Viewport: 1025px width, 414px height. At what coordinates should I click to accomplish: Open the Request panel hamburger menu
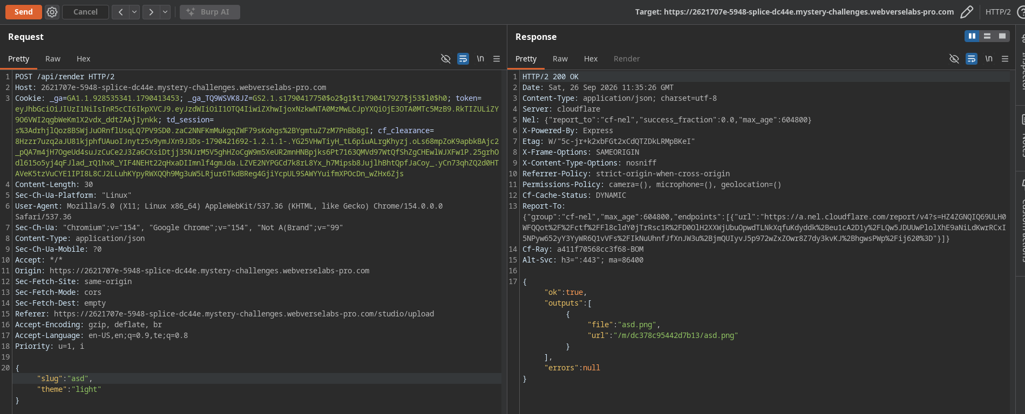(x=497, y=59)
